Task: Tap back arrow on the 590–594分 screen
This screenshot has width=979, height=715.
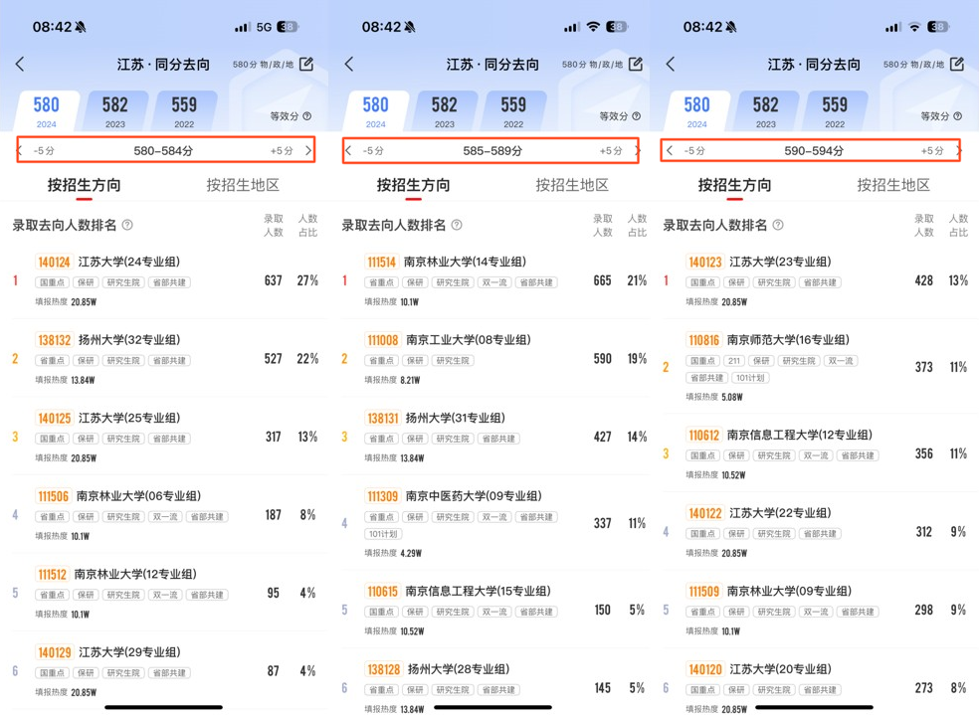Action: click(x=671, y=65)
